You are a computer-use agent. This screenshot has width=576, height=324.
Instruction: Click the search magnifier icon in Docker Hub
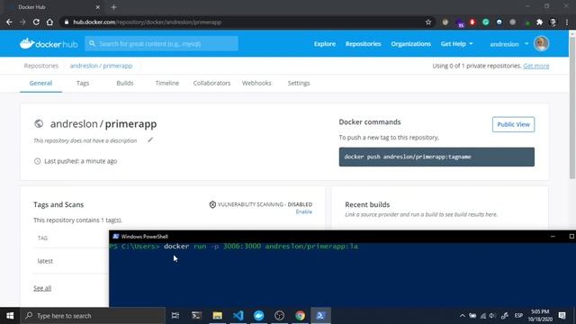coord(92,44)
